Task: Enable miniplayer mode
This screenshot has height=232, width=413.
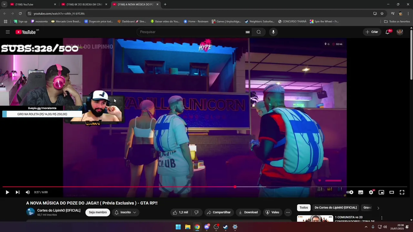Action: [x=381, y=192]
